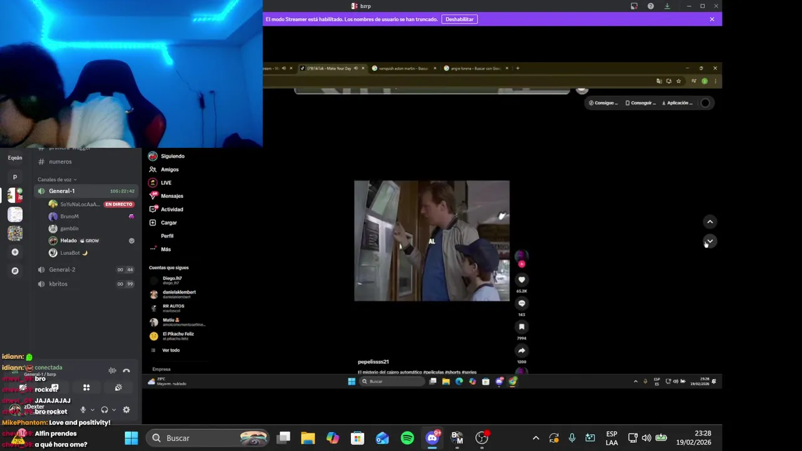Toggle Discord headphones deafen
Image resolution: width=802 pixels, height=451 pixels.
(x=104, y=410)
